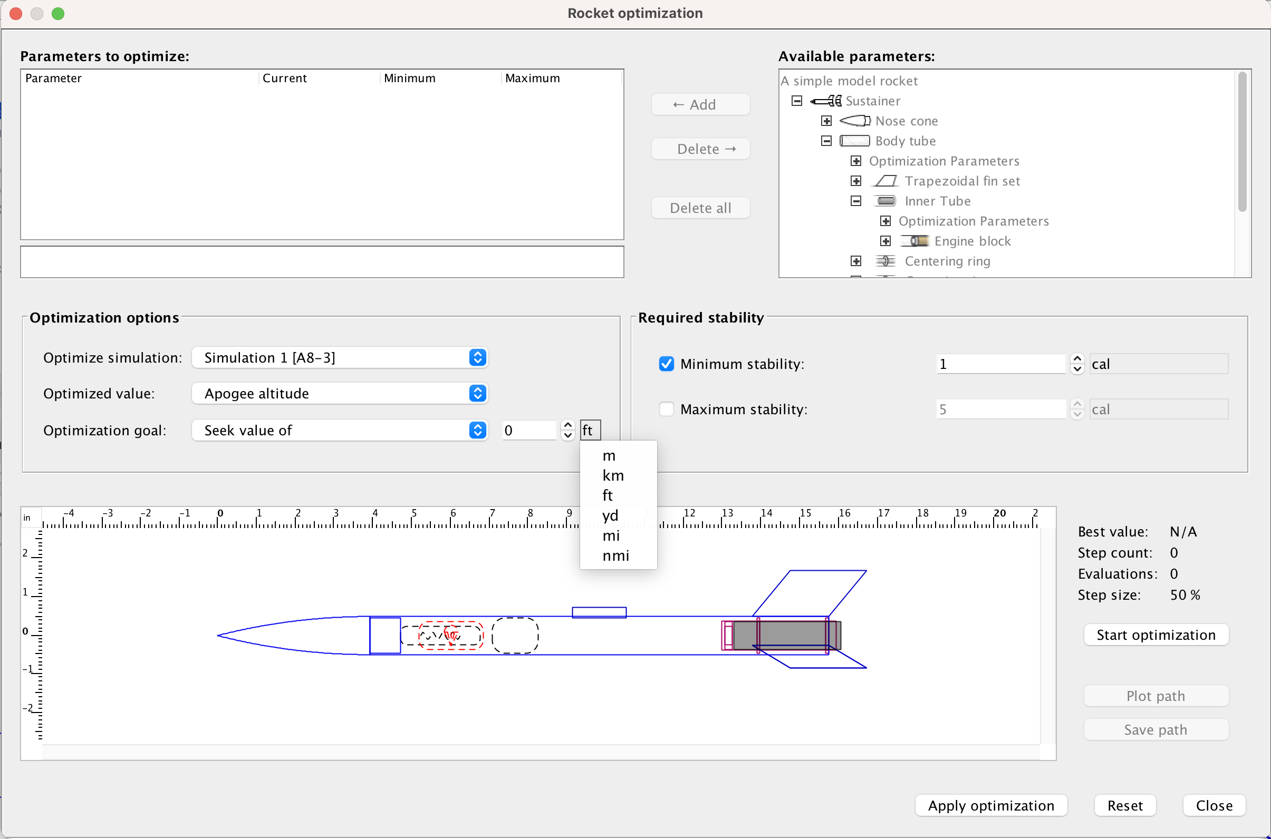Select the Centering ring icon
1271x839 pixels.
(x=886, y=261)
